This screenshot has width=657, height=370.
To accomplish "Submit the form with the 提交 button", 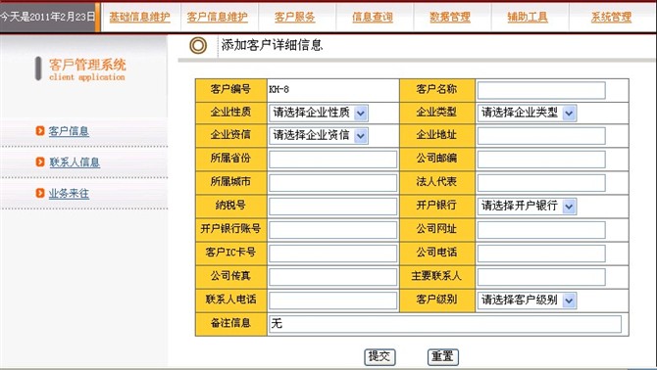I will coord(379,357).
